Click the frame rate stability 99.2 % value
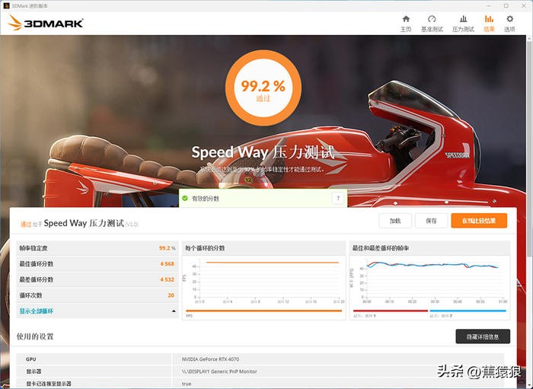Screen dimensions: 533x389 [167, 248]
